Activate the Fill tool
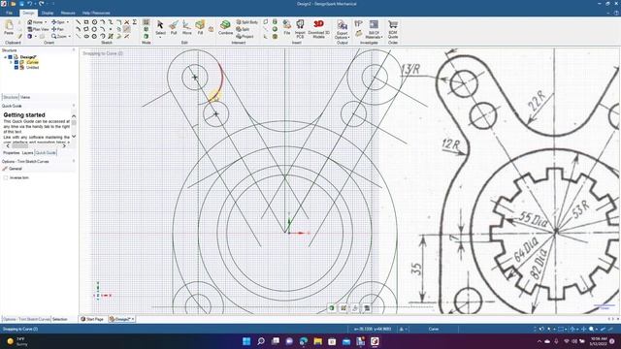This screenshot has width=621, height=349. (x=200, y=28)
